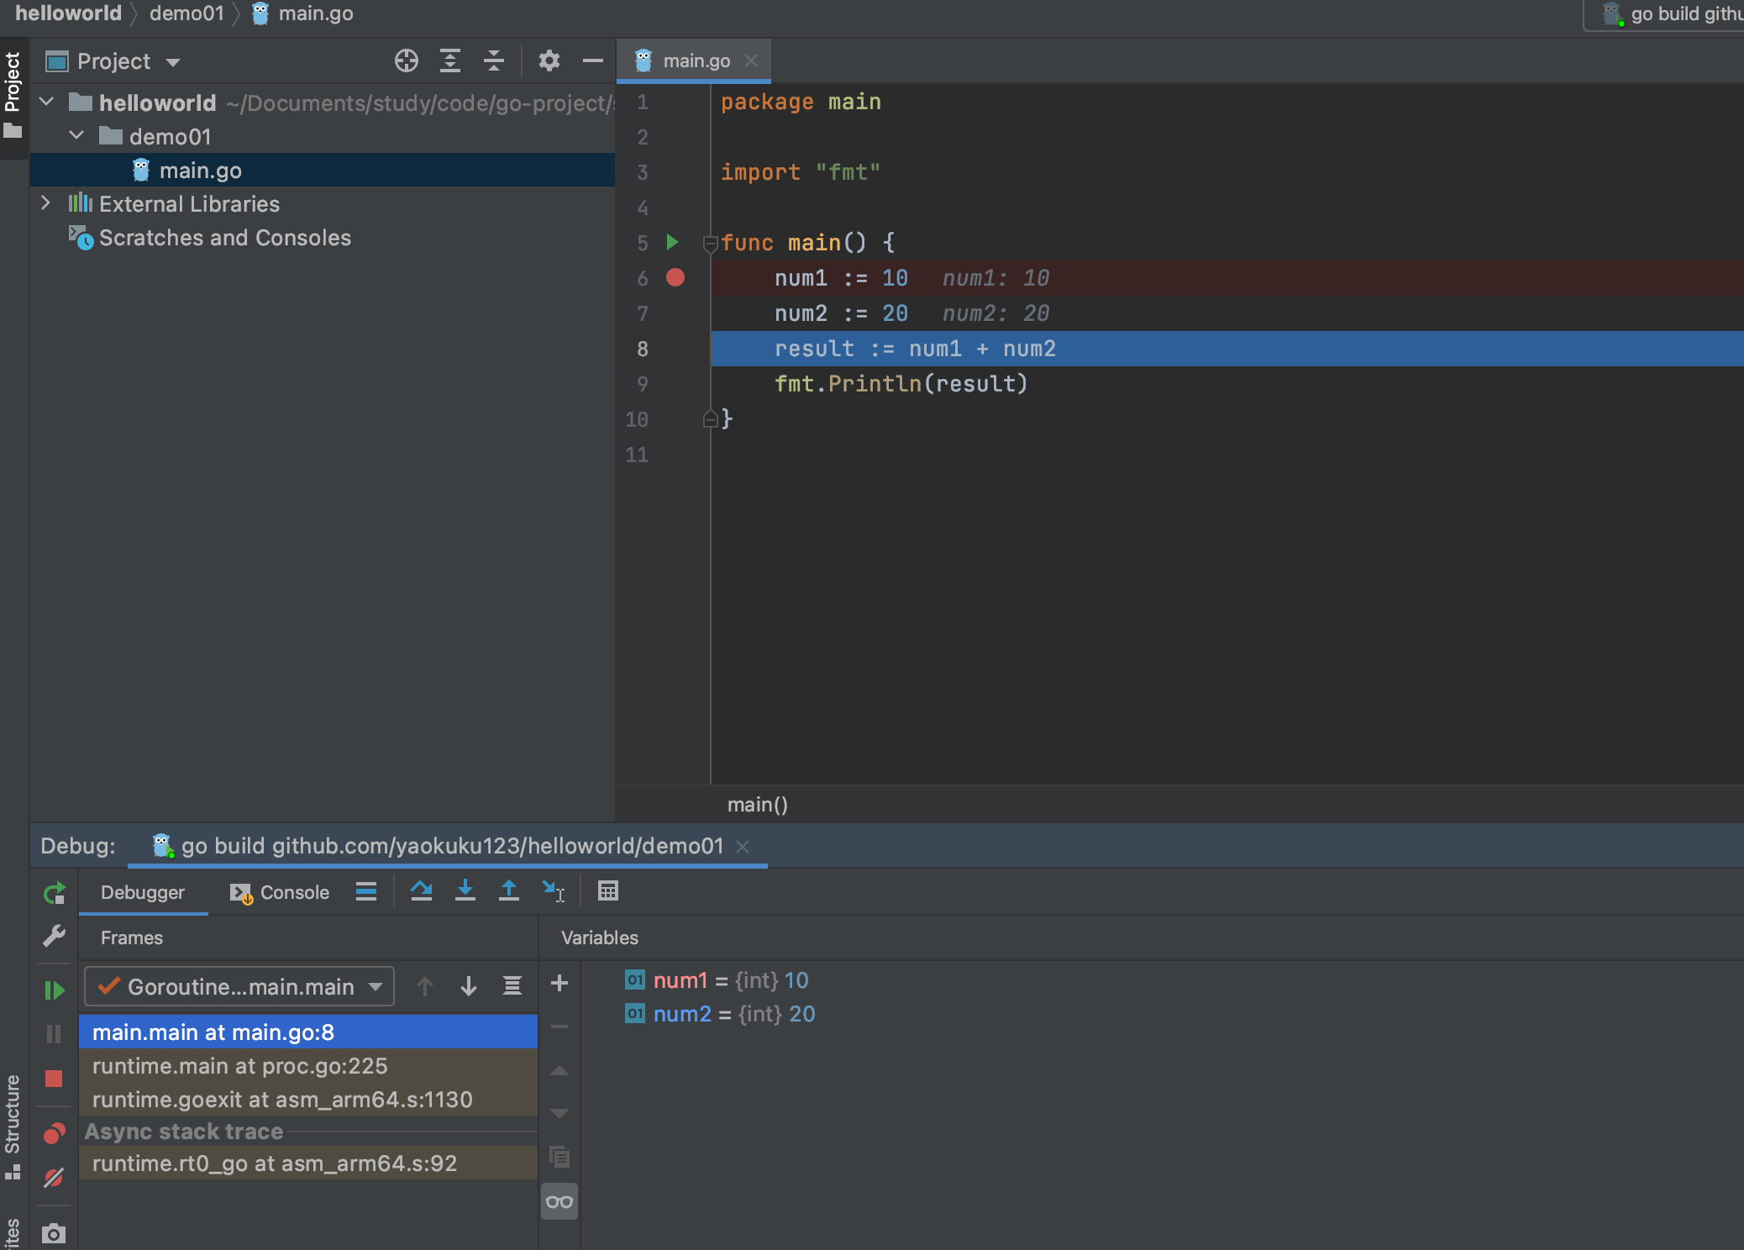Click the Step Into debugger icon

pos(465,890)
